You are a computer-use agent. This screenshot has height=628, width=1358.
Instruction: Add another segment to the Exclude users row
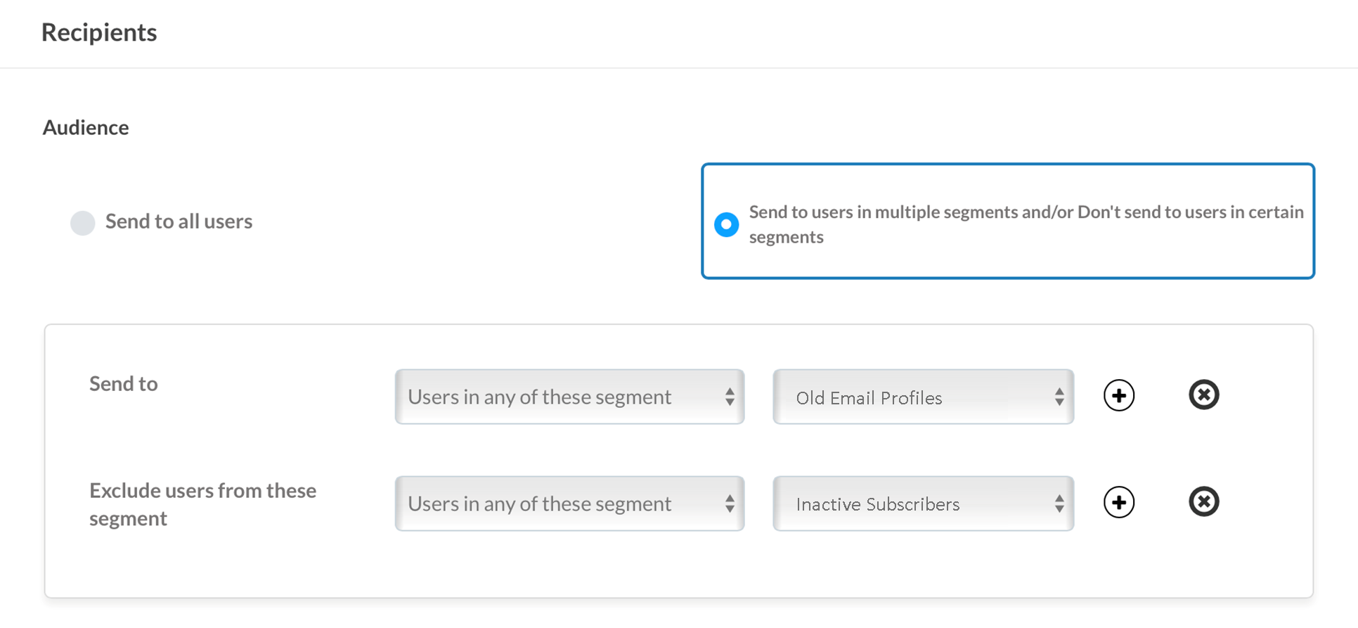[1119, 502]
